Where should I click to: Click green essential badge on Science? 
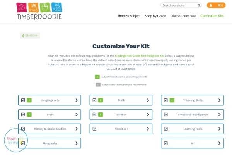(101, 115)
